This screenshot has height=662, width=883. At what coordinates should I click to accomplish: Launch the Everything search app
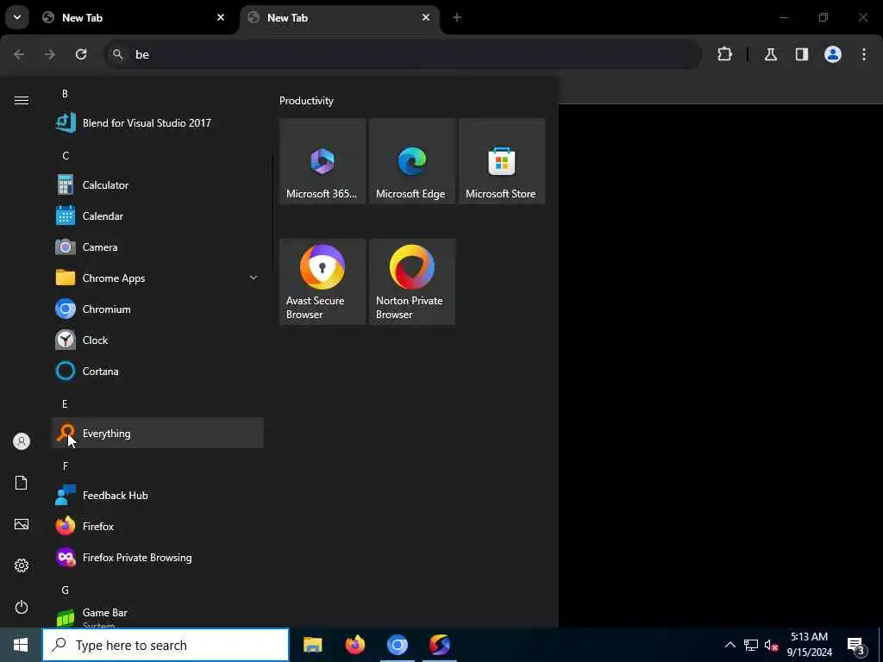(x=158, y=433)
